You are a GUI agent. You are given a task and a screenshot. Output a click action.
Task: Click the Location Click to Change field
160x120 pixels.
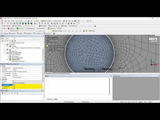click(27, 77)
